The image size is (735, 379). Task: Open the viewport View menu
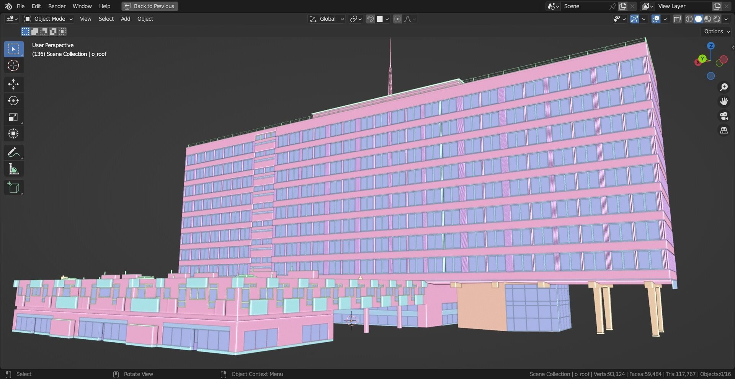85,19
